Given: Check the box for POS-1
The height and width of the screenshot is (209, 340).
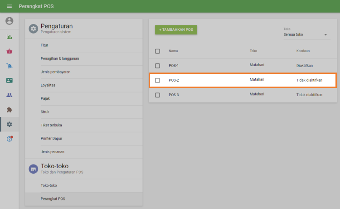Looking at the screenshot, I should 157,66.
